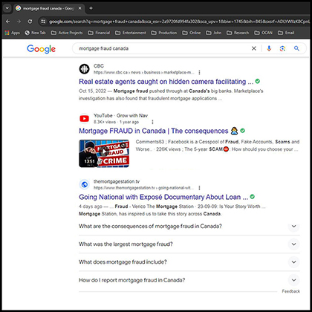Open three-dot menu for CBC result
Image resolution: width=312 pixels, height=312 pixels.
(199, 73)
